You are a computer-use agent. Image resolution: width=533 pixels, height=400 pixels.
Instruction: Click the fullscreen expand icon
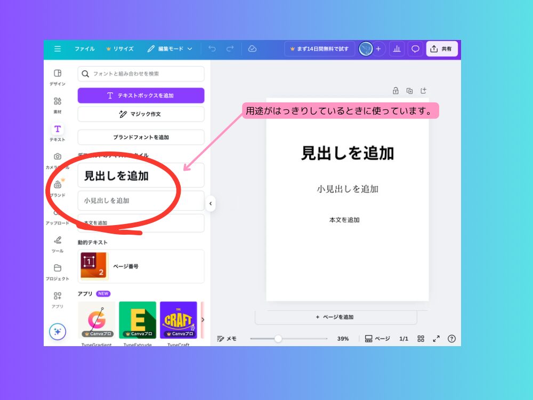pos(436,339)
